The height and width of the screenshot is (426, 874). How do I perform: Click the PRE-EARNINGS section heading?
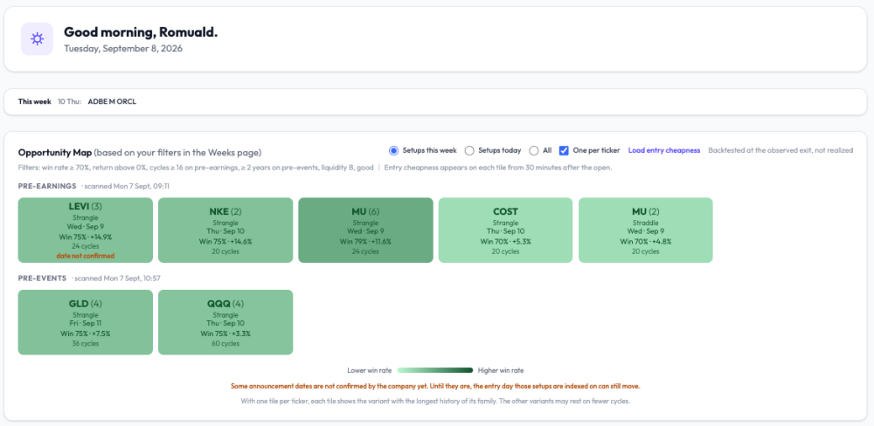[x=47, y=186]
